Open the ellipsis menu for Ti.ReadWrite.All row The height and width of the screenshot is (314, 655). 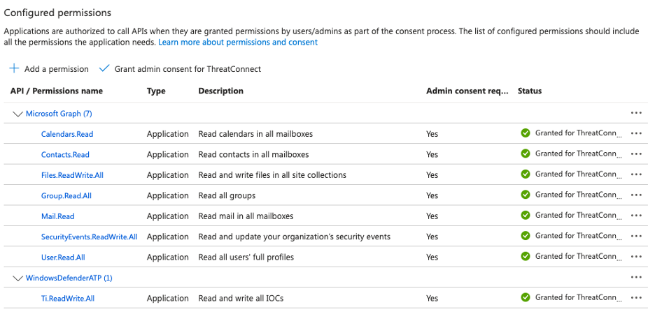tap(636, 298)
